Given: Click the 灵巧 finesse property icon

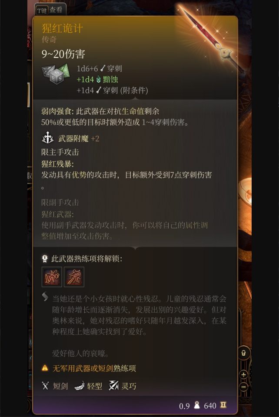Looking at the screenshot, I should pos(113,385).
